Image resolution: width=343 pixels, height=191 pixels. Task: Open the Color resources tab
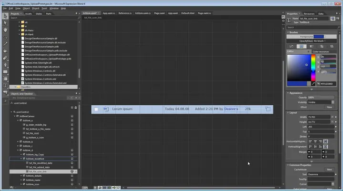tap(321, 51)
